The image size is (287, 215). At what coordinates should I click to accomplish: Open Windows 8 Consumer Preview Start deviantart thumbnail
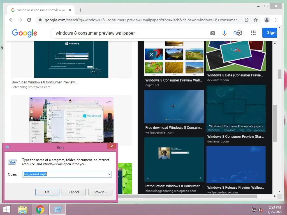[236, 109]
